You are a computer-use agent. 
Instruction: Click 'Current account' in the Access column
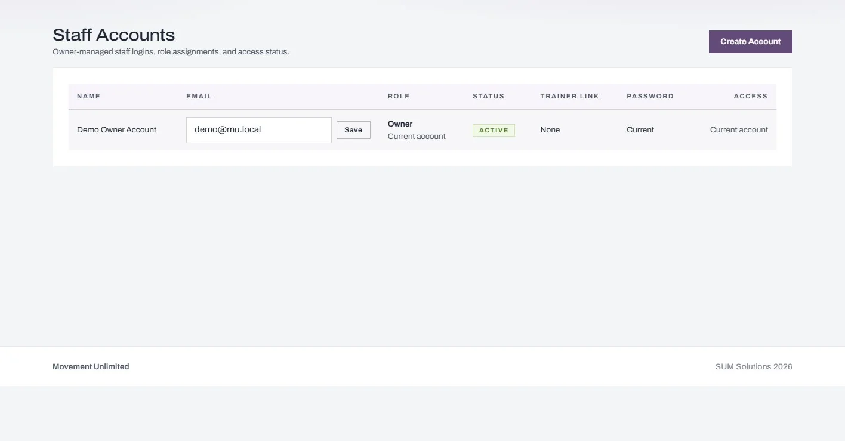point(739,130)
